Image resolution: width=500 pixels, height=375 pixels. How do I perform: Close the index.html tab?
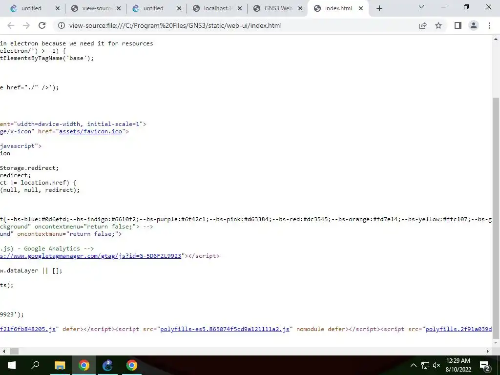tap(361, 8)
